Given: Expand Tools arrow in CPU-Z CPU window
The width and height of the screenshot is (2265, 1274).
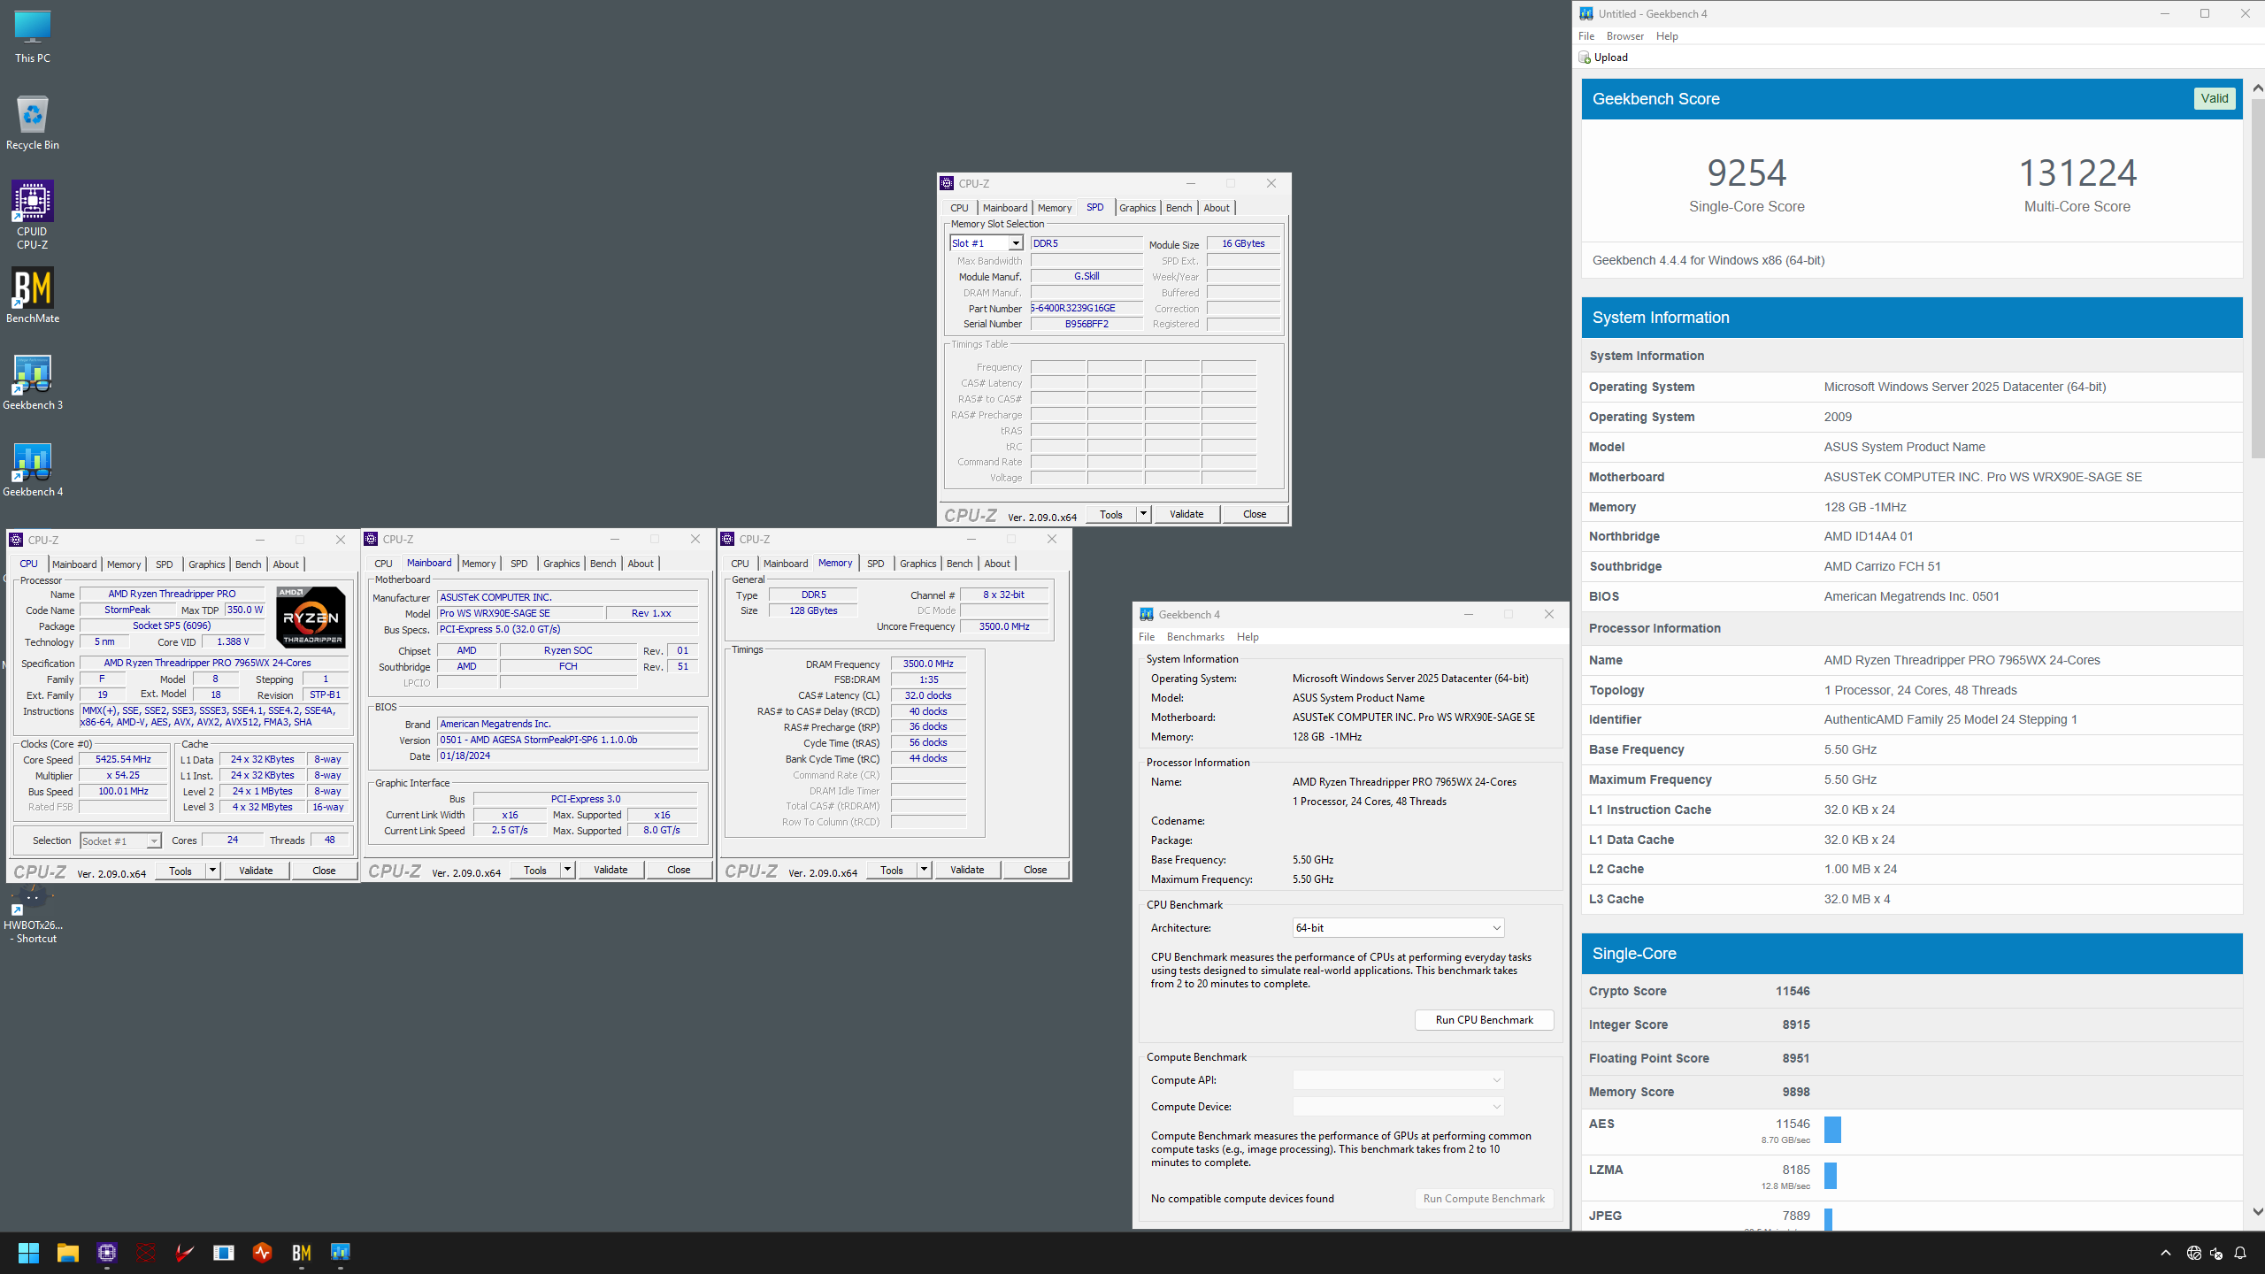Looking at the screenshot, I should point(212,871).
